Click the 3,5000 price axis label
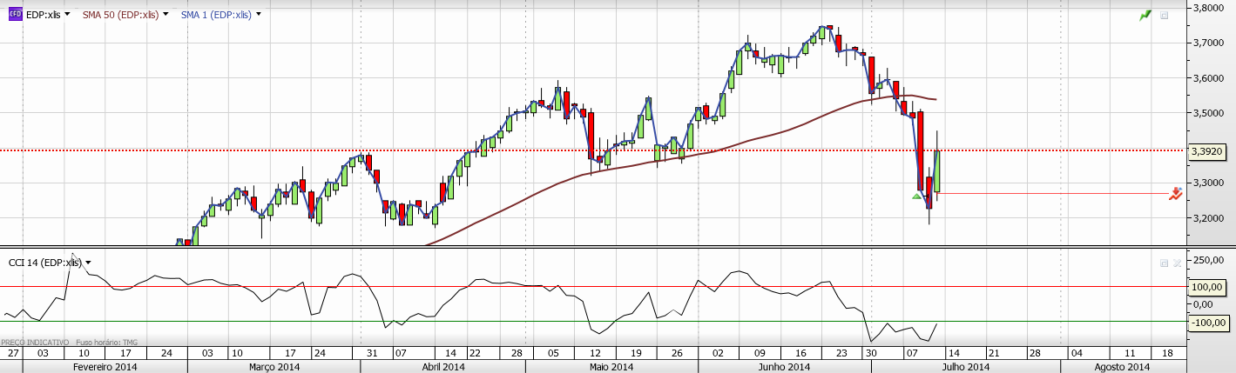 point(1208,112)
